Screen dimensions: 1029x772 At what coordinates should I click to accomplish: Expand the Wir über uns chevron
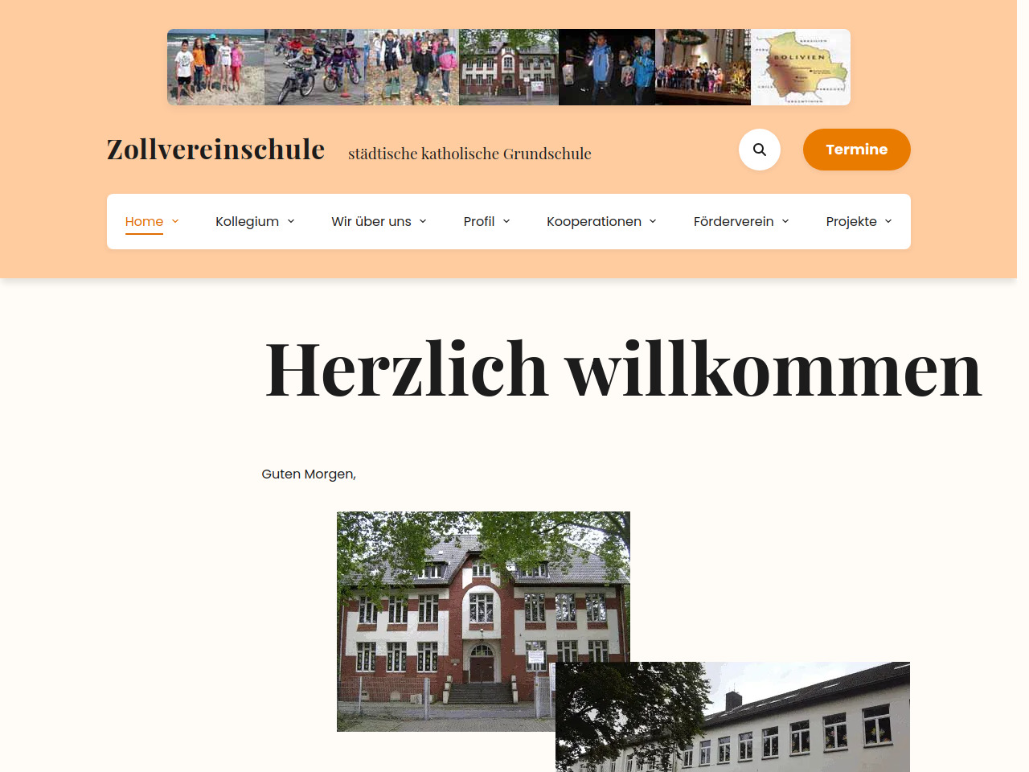tap(423, 221)
